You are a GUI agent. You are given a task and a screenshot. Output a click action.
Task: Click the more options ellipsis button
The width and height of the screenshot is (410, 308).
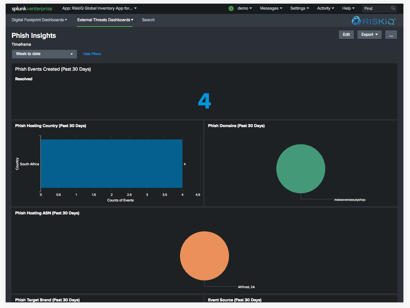tap(391, 35)
